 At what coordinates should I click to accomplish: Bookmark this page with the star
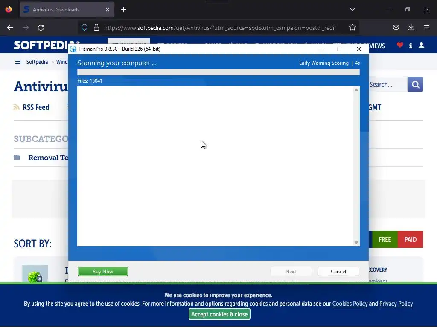(x=352, y=28)
